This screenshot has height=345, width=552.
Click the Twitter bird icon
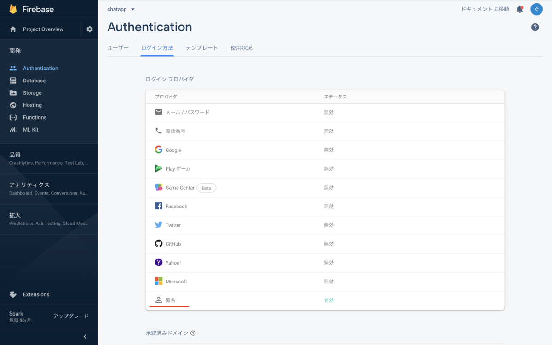[x=159, y=225]
